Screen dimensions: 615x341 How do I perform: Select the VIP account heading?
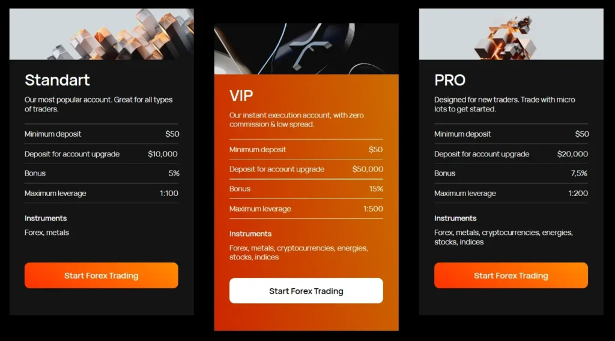[241, 95]
